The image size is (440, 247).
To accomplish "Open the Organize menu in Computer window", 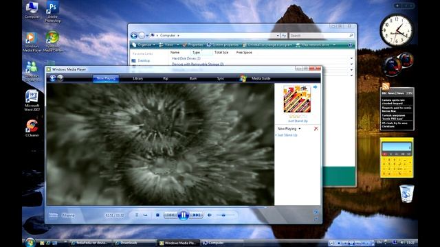I will pyautogui.click(x=144, y=45).
